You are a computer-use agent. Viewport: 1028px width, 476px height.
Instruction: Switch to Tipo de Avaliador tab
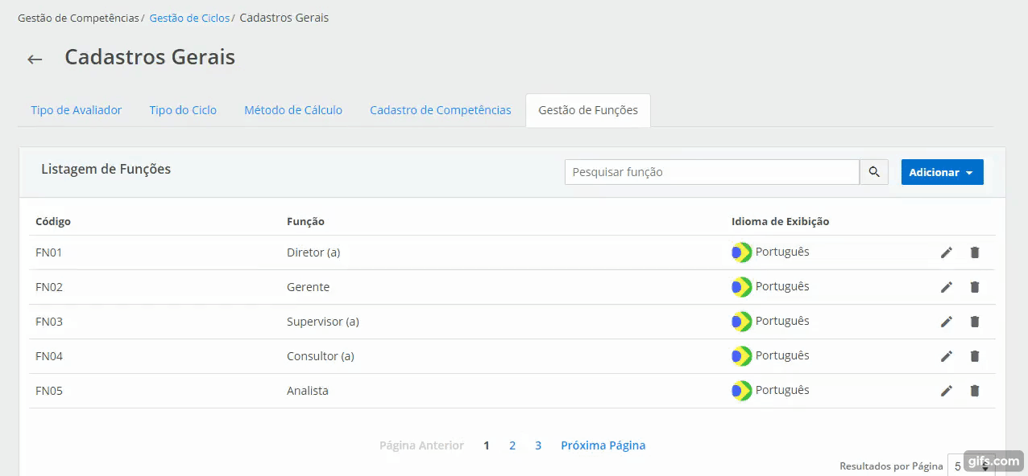pos(76,110)
